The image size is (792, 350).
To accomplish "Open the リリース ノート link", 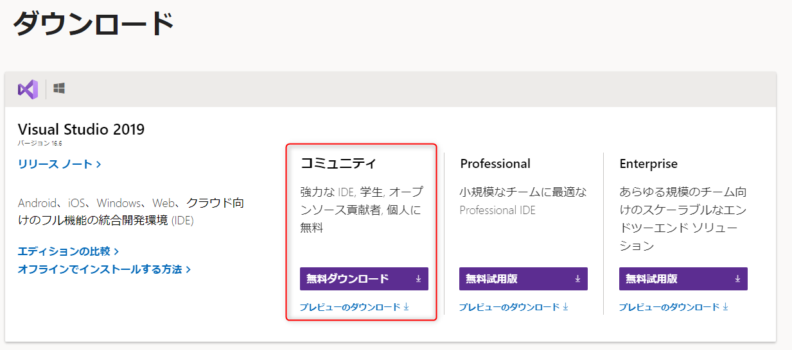I will click(60, 164).
